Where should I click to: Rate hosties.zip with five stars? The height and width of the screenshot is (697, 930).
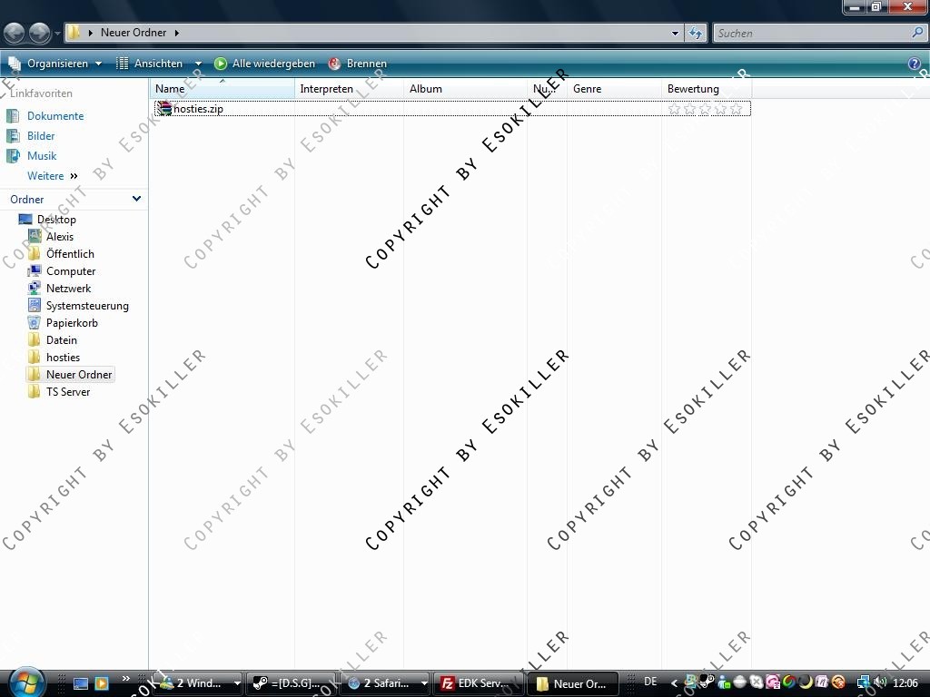(x=736, y=109)
